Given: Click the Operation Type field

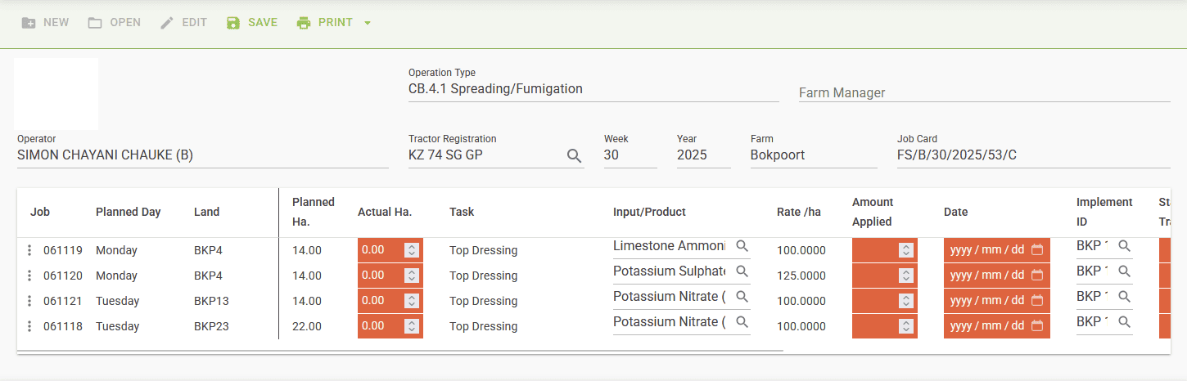Looking at the screenshot, I should [593, 89].
